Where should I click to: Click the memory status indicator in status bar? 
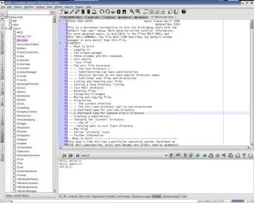point(238,201)
